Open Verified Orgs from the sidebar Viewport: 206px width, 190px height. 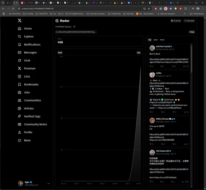pos(29,116)
